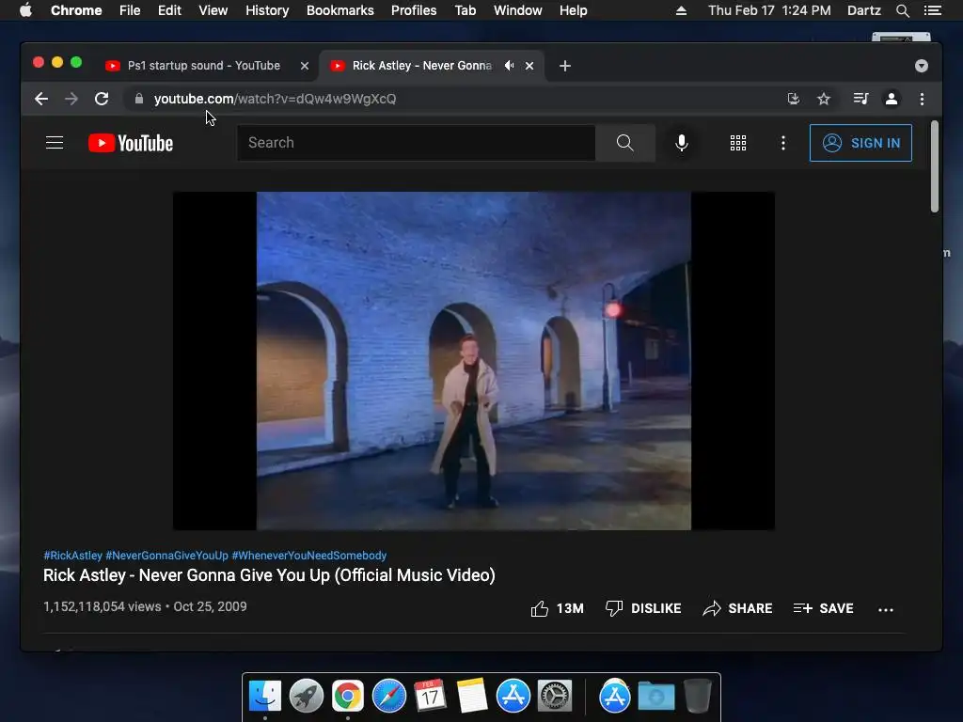Start voice search with microphone icon
The width and height of the screenshot is (963, 722).
[681, 143]
